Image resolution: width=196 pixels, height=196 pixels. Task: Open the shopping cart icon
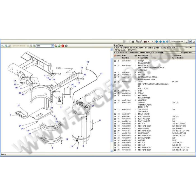point(133,42)
